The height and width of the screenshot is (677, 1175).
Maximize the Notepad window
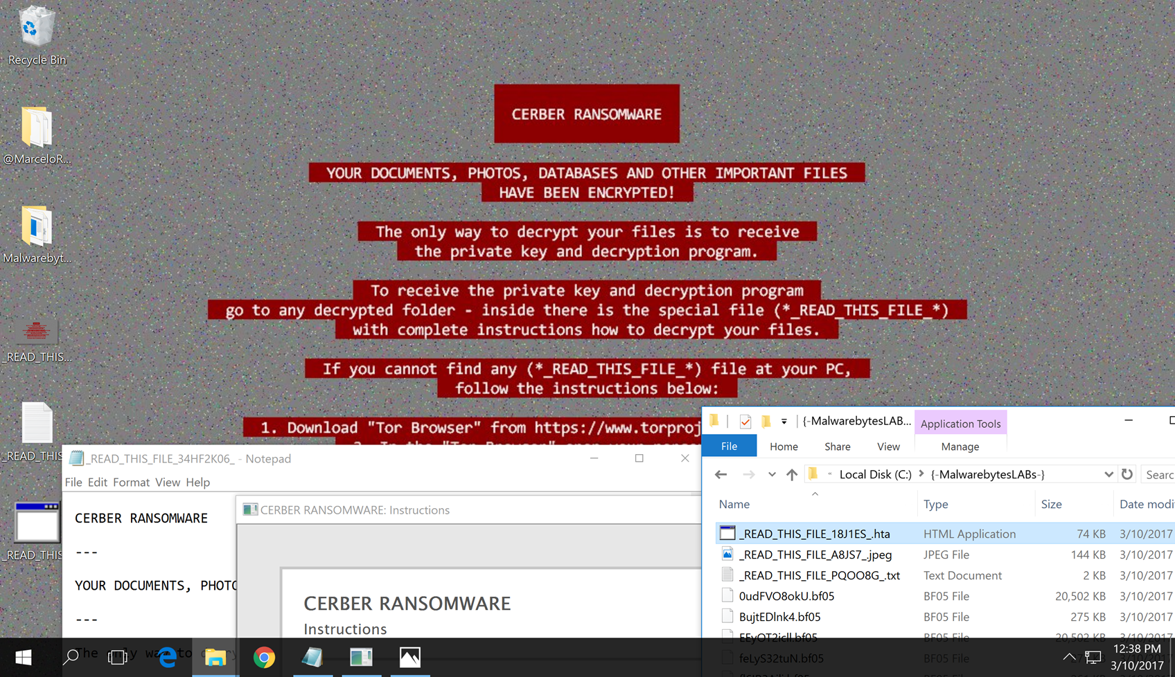(639, 458)
